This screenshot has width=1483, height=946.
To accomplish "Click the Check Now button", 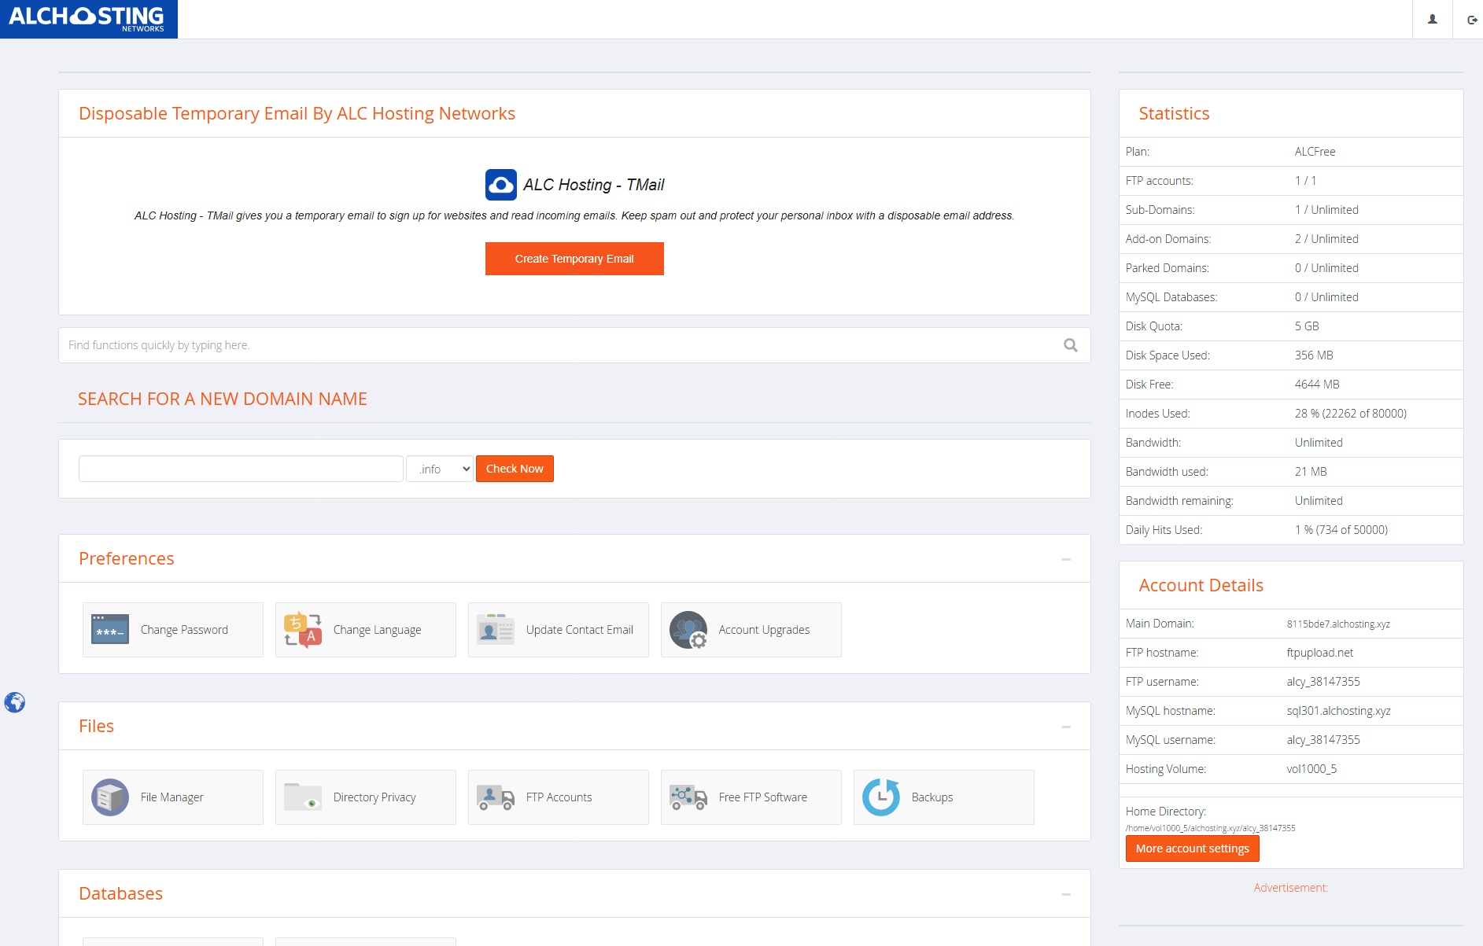I will (515, 469).
